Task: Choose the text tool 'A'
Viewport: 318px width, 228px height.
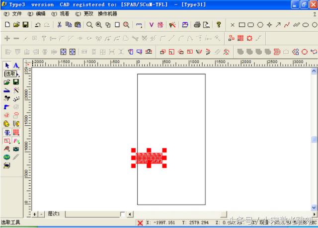Action: pos(16,66)
